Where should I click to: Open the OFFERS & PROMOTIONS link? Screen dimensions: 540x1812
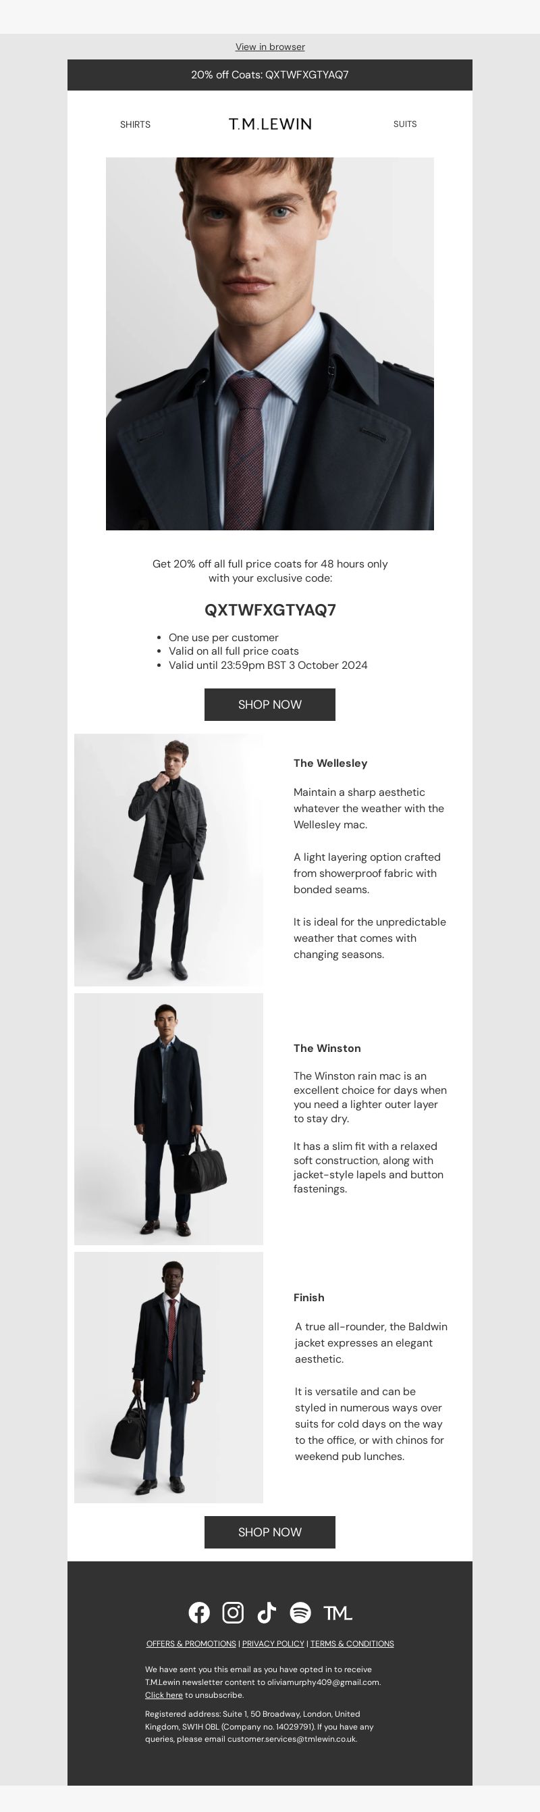click(191, 1644)
